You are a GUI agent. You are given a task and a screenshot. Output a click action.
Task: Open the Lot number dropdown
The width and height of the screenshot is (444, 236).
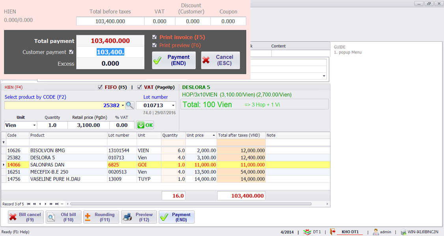(x=173, y=105)
